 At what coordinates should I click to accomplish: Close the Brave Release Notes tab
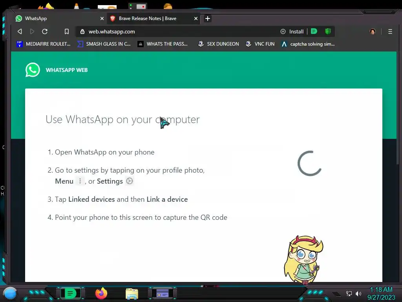pos(196,18)
